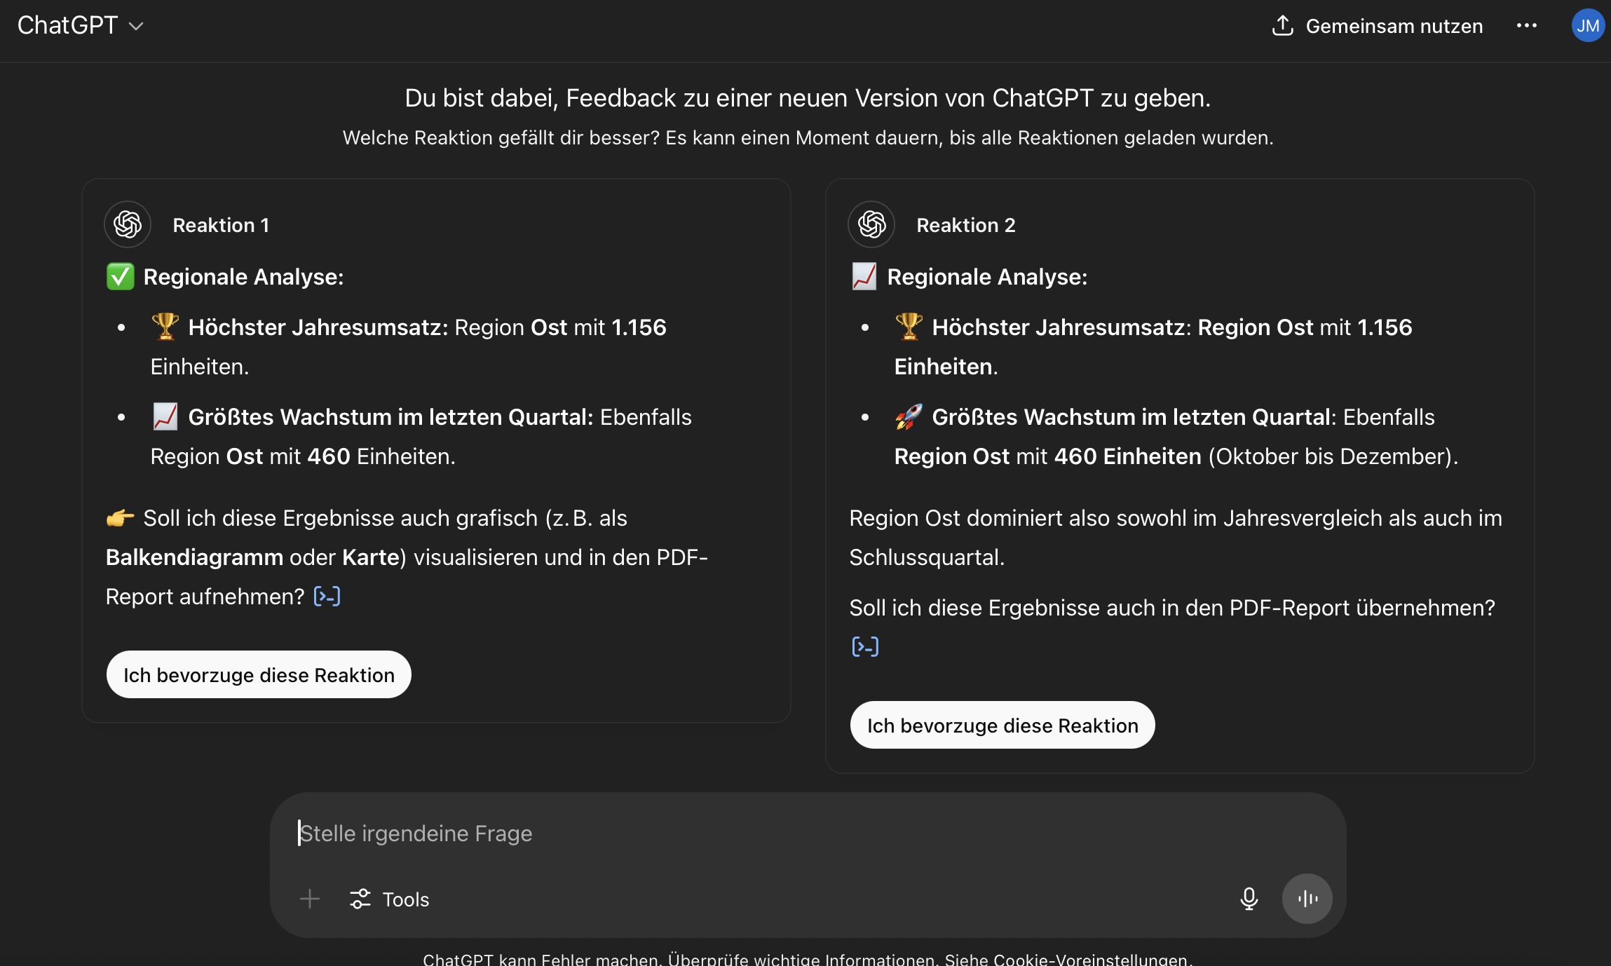The height and width of the screenshot is (966, 1611).
Task: Click the Reaktion 2 heading text
Action: (x=965, y=225)
